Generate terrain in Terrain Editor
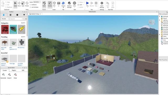Viewport: 168px width, 95px height. click(3, 76)
